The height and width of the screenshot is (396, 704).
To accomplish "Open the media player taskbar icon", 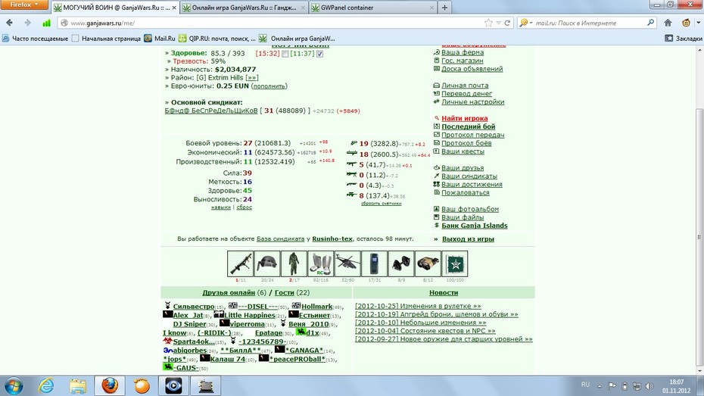I will [173, 385].
